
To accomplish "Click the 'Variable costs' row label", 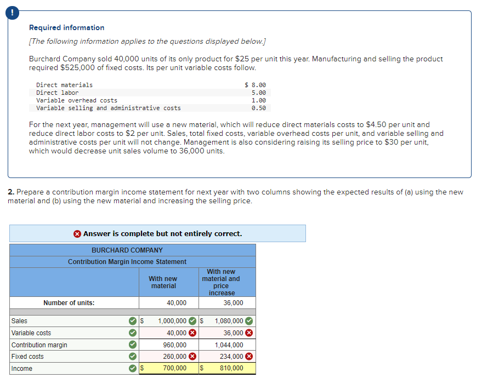I will (x=31, y=333).
